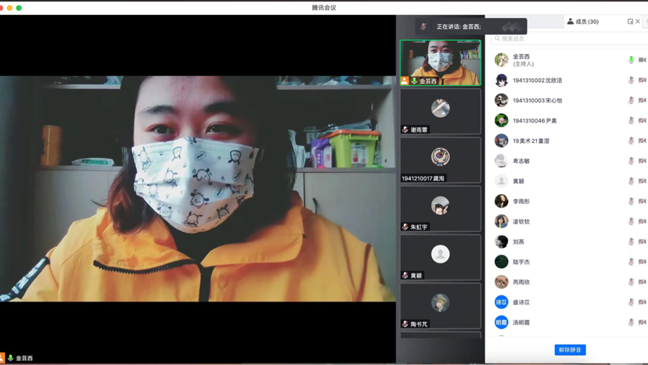Open the 成员 (30) members tab
Screen dimensions: 648x365
[583, 22]
